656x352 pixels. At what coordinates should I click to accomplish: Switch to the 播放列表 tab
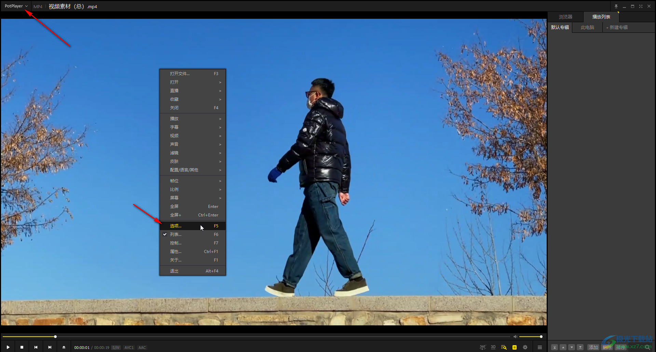[x=601, y=17]
